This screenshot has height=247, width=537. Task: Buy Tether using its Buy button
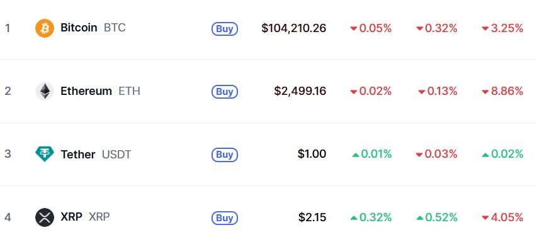(225, 155)
